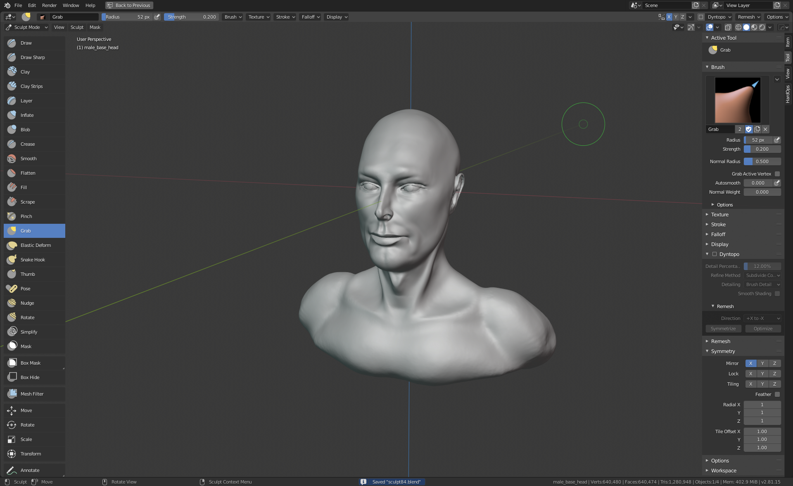This screenshot has width=793, height=486.
Task: Open the Render menu
Action: pos(49,5)
